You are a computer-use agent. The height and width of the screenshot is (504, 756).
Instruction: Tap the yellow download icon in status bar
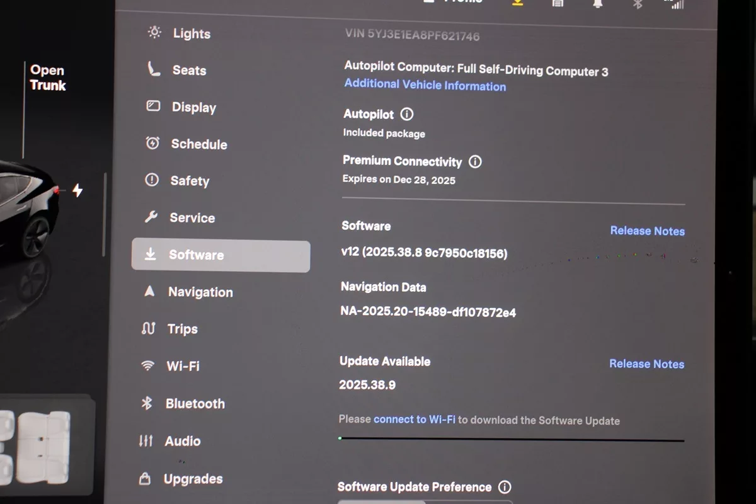pos(517,3)
